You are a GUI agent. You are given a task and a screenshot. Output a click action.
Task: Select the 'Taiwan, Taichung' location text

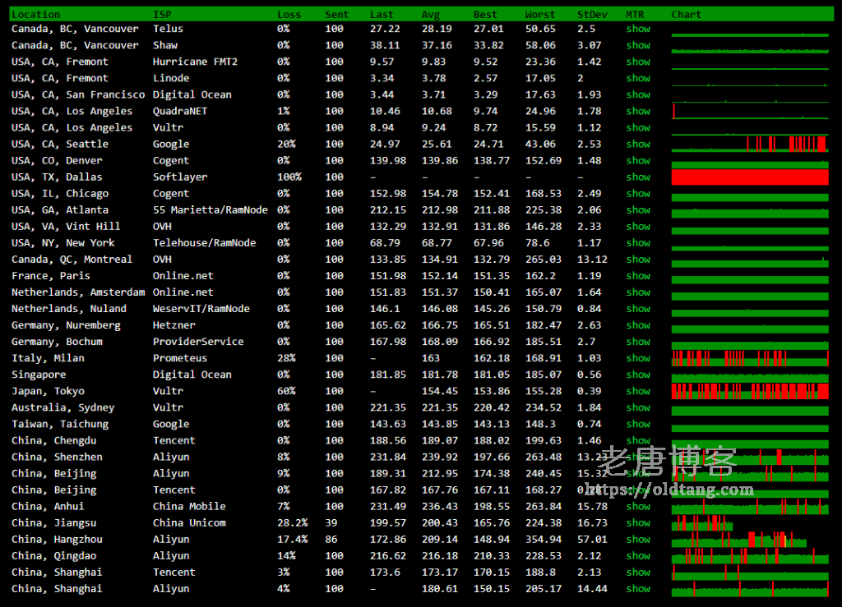tap(60, 424)
